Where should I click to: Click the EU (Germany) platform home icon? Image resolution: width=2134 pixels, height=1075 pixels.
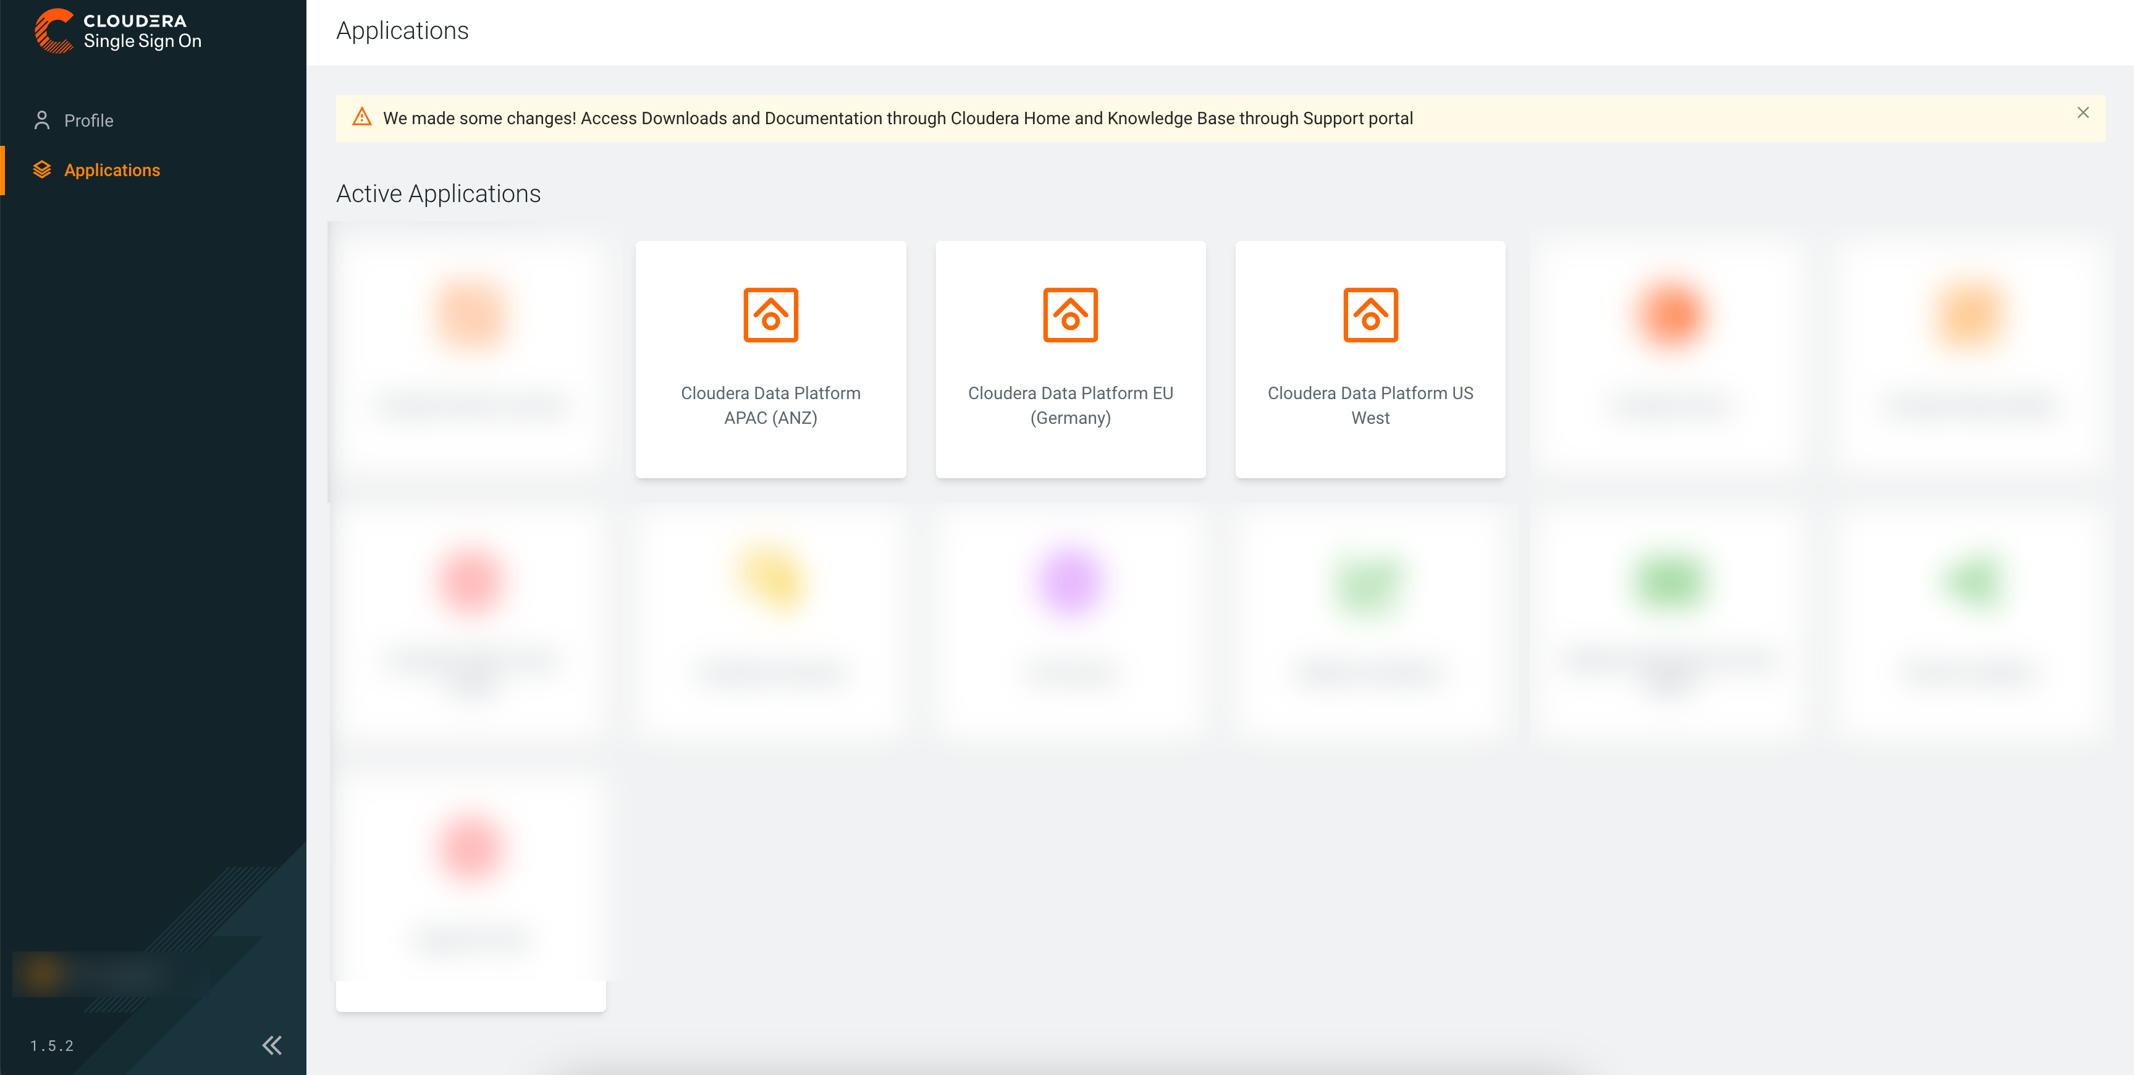1069,314
